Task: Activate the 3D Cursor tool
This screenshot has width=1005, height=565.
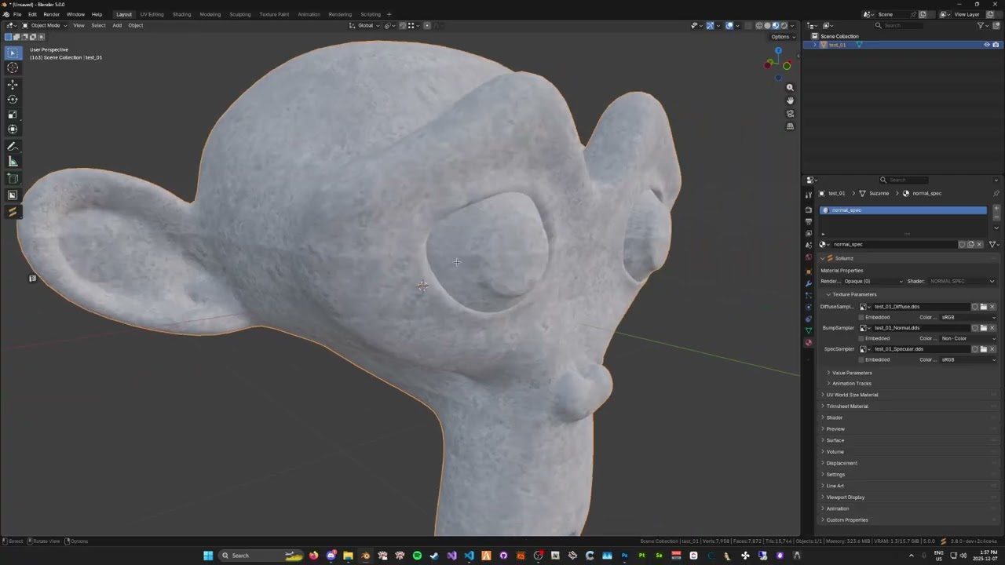Action: point(13,67)
